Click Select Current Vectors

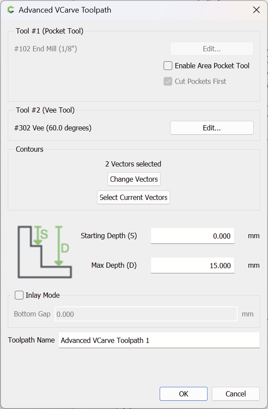[x=134, y=197]
